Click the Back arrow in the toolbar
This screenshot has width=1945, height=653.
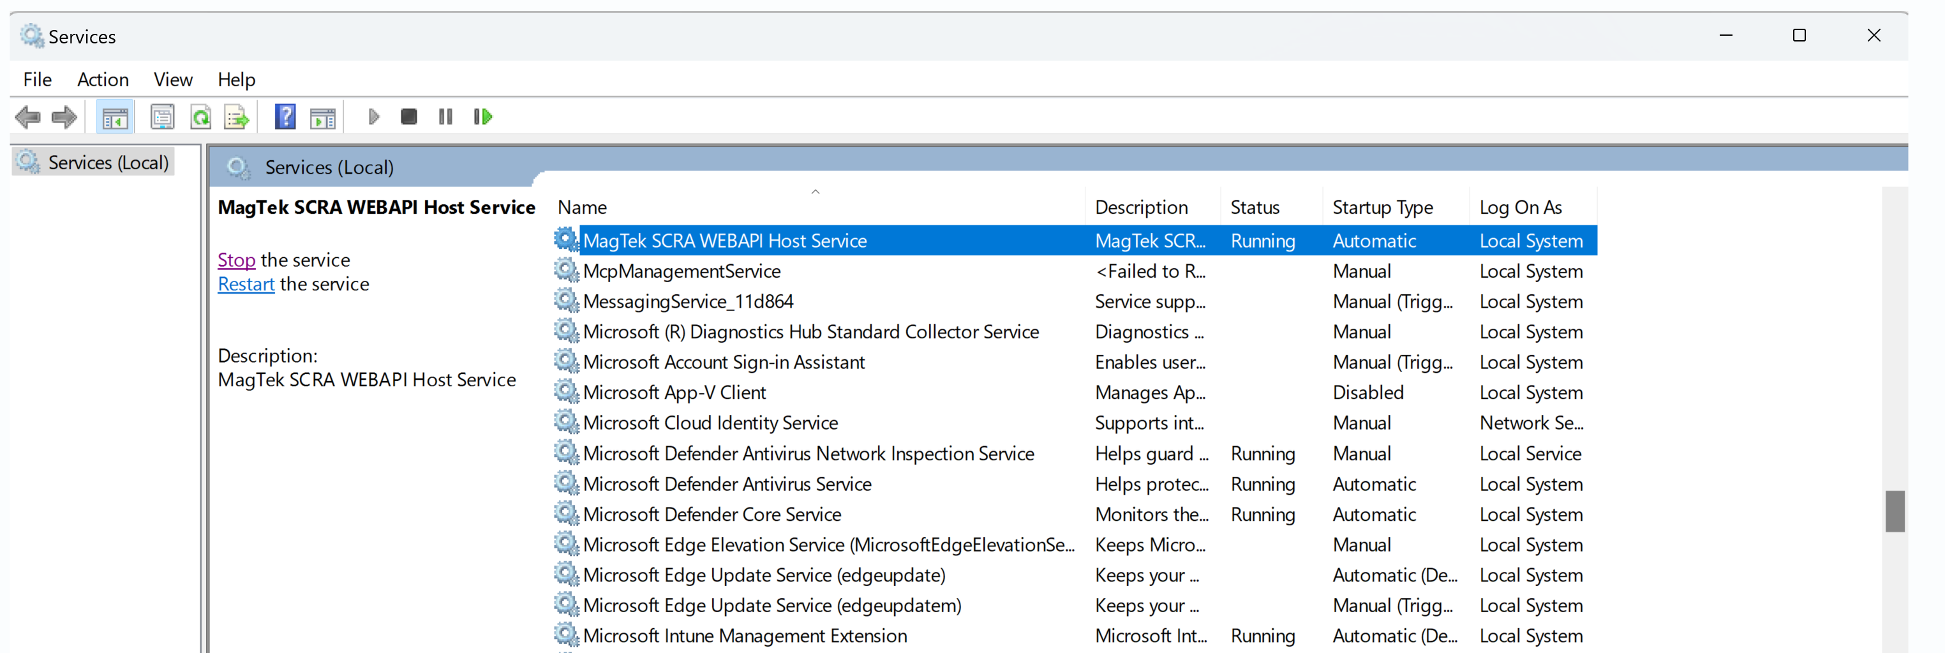(28, 117)
